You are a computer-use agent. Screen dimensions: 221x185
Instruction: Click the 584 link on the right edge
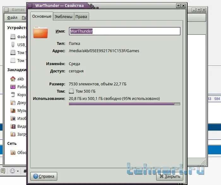tap(217, 99)
